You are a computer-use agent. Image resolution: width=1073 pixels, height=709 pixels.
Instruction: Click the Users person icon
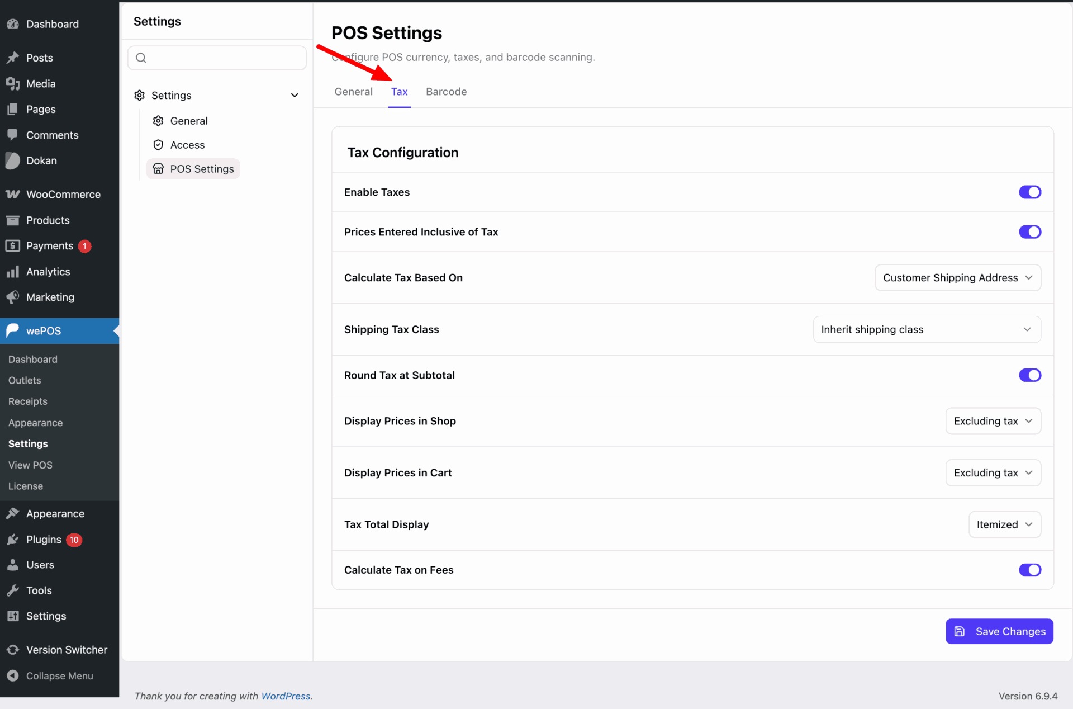click(12, 565)
